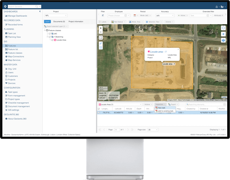Viewport: 230px width, 180px height.
Task: Choose add to existing task option
Action: click(165, 111)
